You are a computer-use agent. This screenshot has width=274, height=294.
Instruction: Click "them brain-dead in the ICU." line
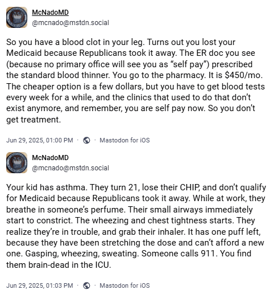pyautogui.click(x=59, y=265)
